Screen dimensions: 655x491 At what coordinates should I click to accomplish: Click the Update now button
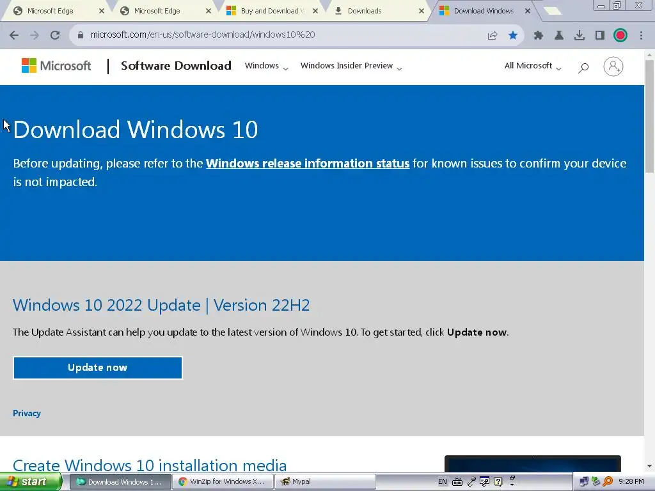click(98, 368)
